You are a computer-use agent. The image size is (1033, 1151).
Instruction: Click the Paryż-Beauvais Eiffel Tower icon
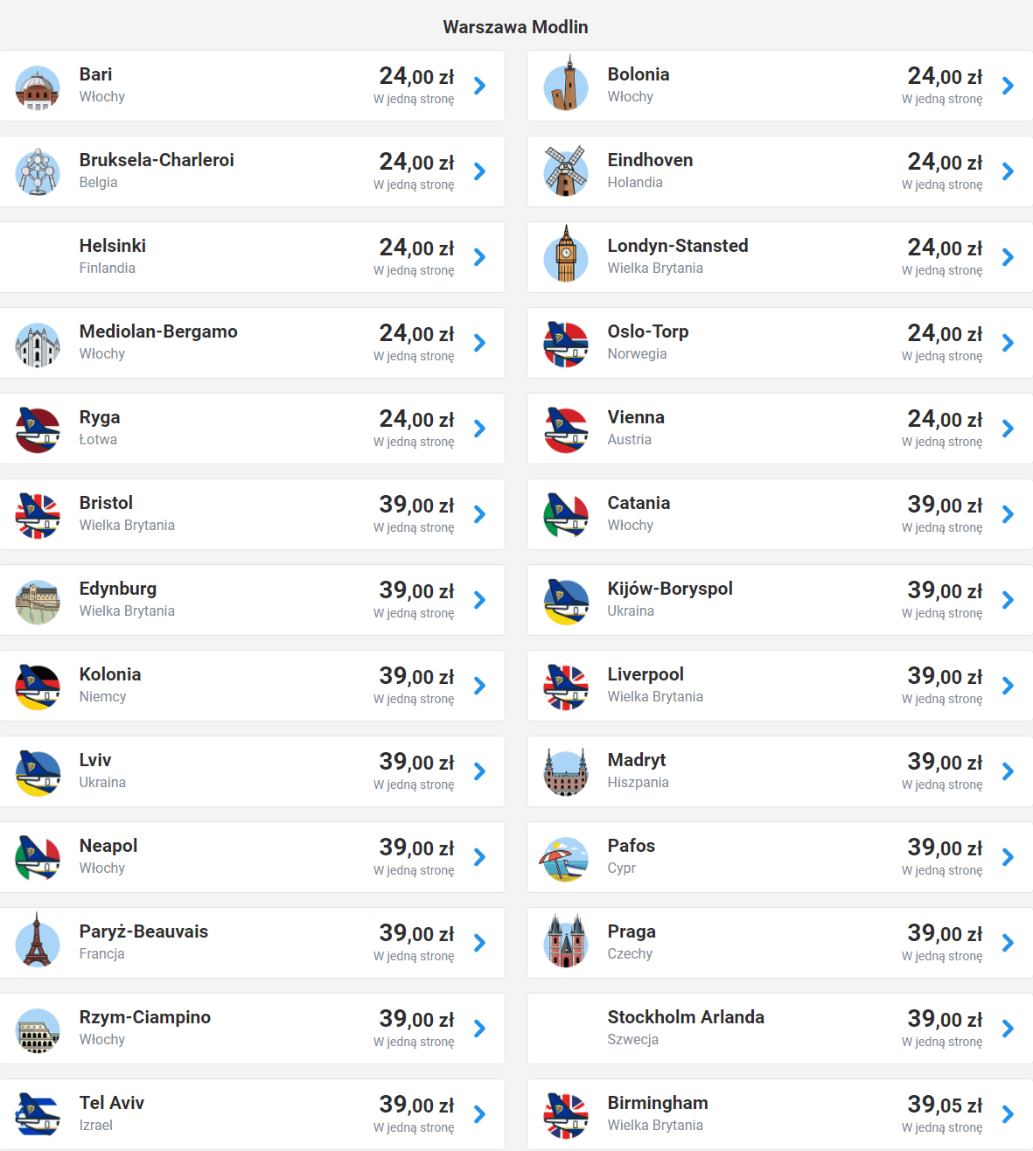click(x=38, y=942)
